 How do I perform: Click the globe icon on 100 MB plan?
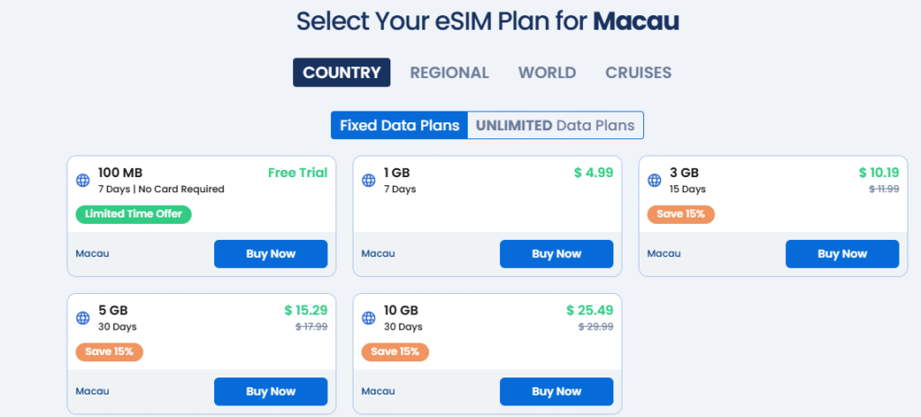(83, 181)
